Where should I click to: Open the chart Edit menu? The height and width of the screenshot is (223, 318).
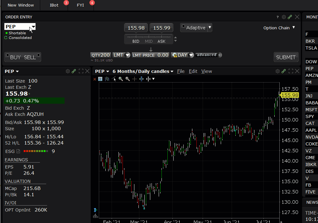193,71
